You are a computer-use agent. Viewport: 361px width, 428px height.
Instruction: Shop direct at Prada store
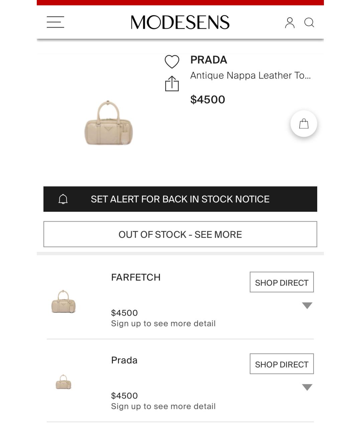tap(282, 364)
